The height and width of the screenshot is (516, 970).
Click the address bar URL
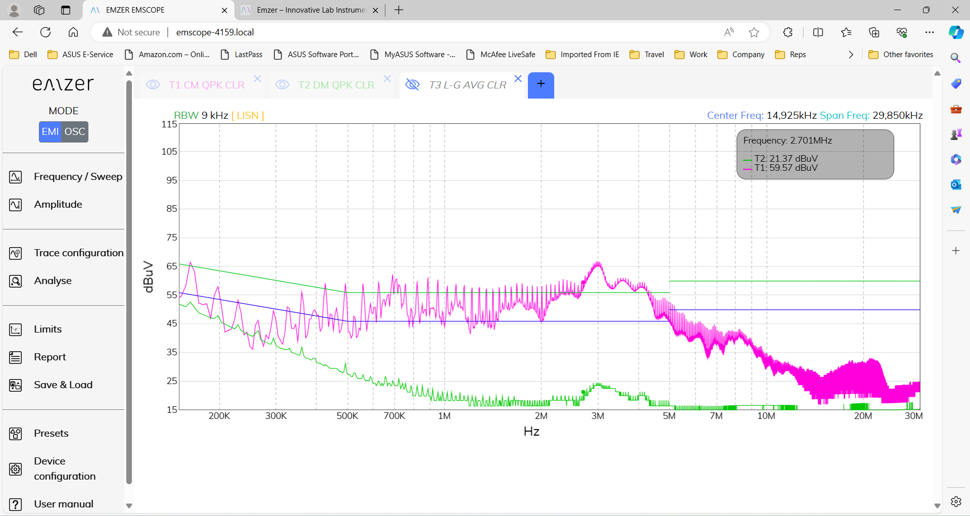215,32
